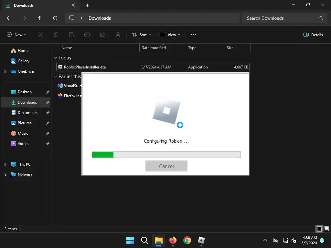This screenshot has height=248, width=331.
Task: Close the Downloads tab
Action: (73, 5)
